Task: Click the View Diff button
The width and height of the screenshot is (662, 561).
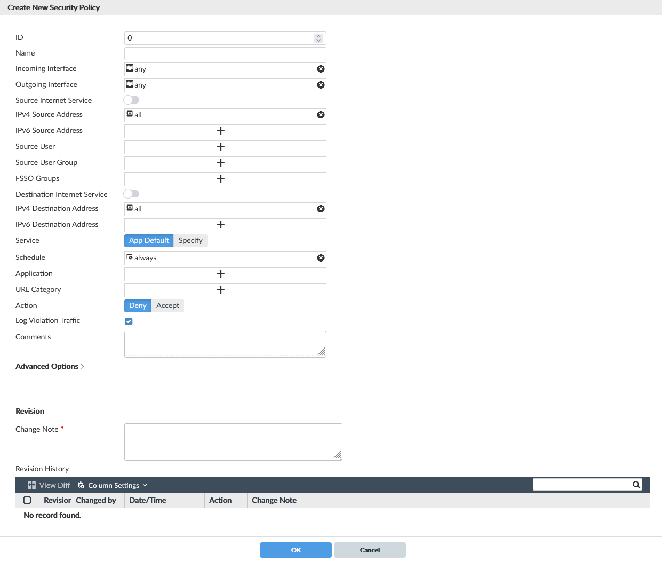Action: [x=49, y=485]
